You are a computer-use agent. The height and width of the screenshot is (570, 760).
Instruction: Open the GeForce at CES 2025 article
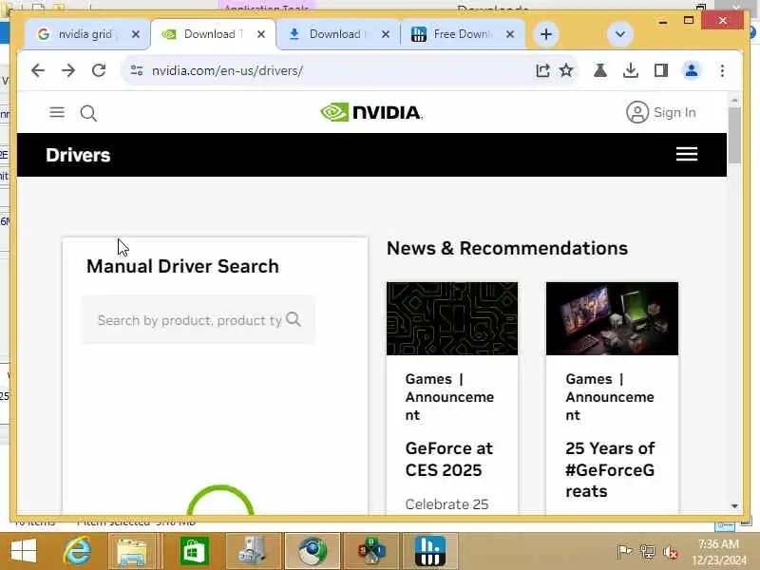pyautogui.click(x=448, y=459)
